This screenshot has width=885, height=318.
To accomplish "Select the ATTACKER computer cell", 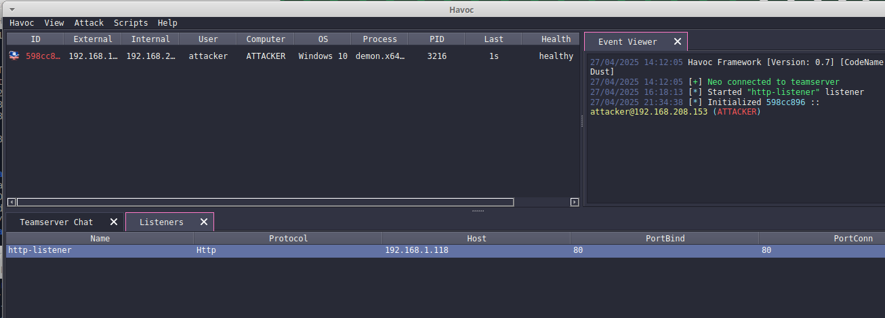I will coord(266,56).
